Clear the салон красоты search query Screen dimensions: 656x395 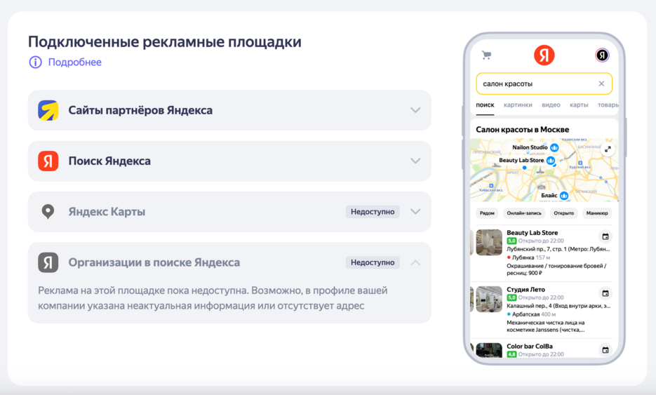(x=601, y=83)
